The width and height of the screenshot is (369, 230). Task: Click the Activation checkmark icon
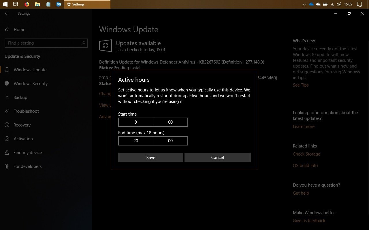point(7,139)
